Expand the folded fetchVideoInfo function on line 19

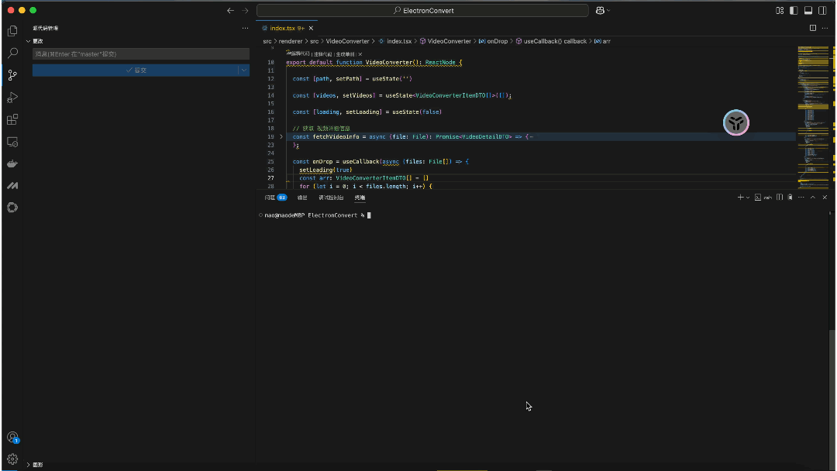click(x=281, y=137)
